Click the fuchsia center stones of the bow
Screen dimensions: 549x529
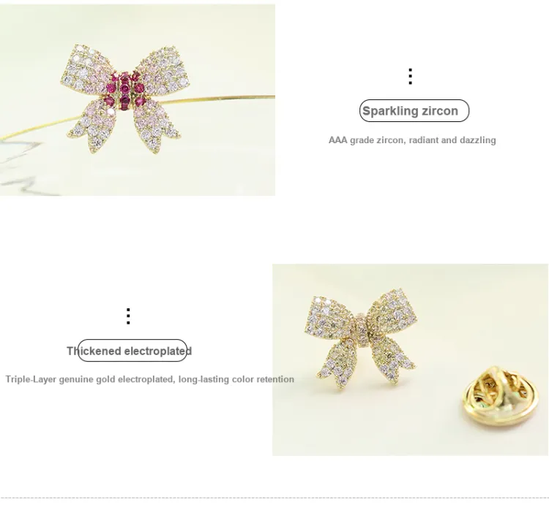tap(125, 91)
